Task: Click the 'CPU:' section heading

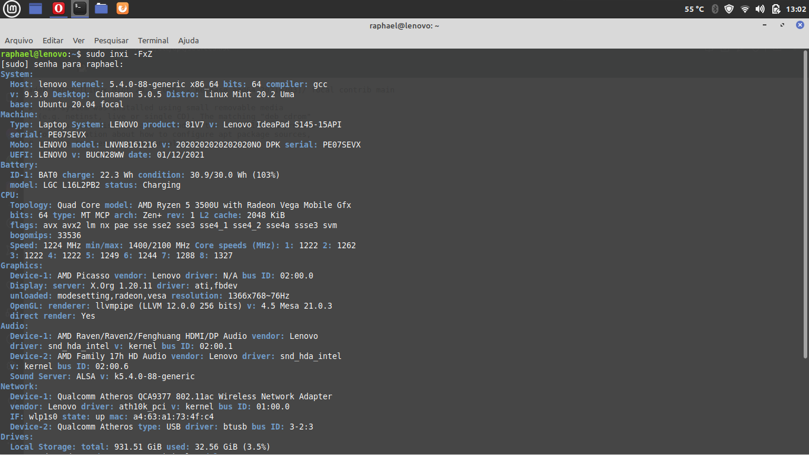Action: [10, 195]
